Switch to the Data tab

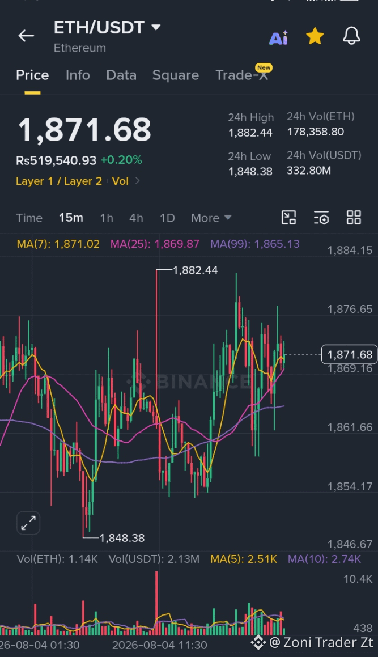121,75
